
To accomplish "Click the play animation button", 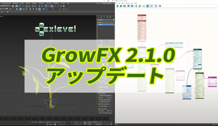I will (76, 122).
